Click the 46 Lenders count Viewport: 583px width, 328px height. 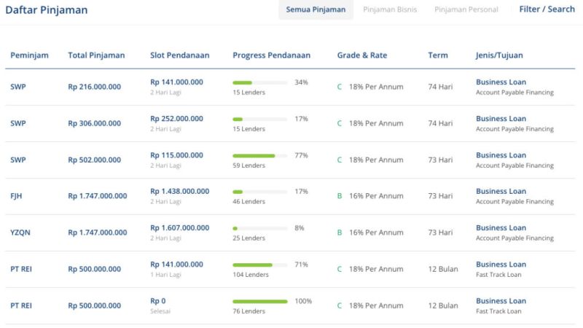tap(249, 202)
